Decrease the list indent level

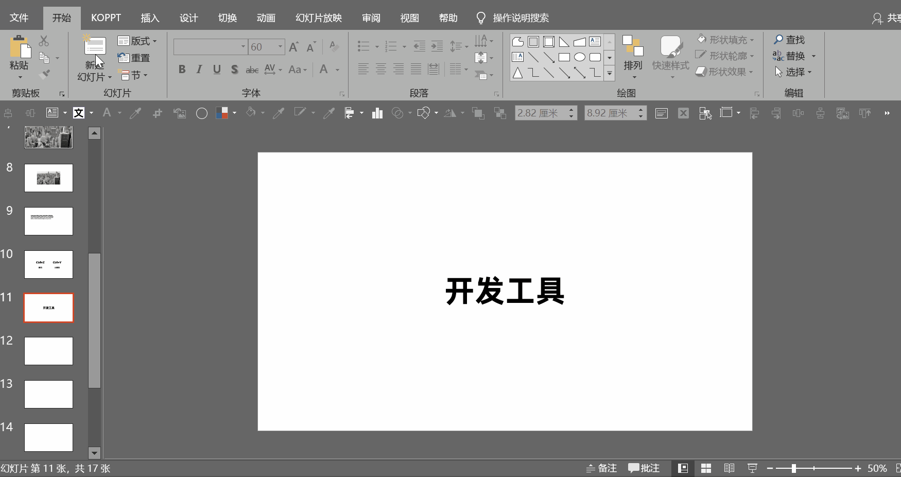click(420, 47)
